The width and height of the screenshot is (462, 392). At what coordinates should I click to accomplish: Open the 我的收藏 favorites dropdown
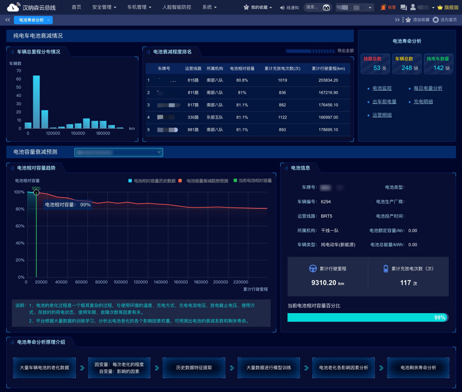[x=258, y=7]
